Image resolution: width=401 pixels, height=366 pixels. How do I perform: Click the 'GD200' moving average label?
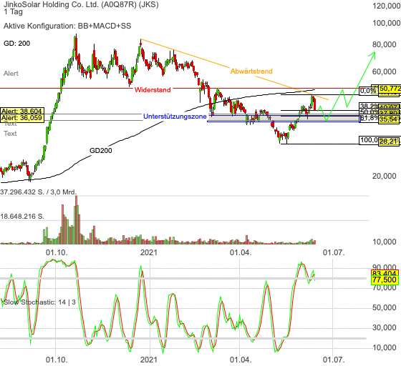(100, 151)
